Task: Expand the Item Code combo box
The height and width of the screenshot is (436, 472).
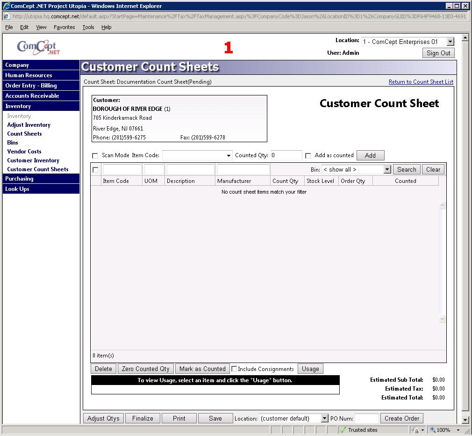Action: coord(229,156)
